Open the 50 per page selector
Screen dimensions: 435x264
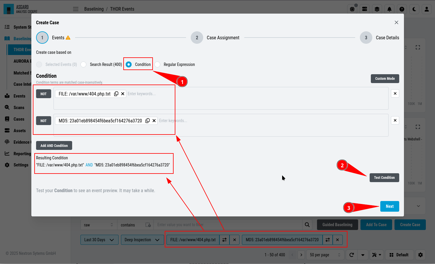[x=324, y=255]
